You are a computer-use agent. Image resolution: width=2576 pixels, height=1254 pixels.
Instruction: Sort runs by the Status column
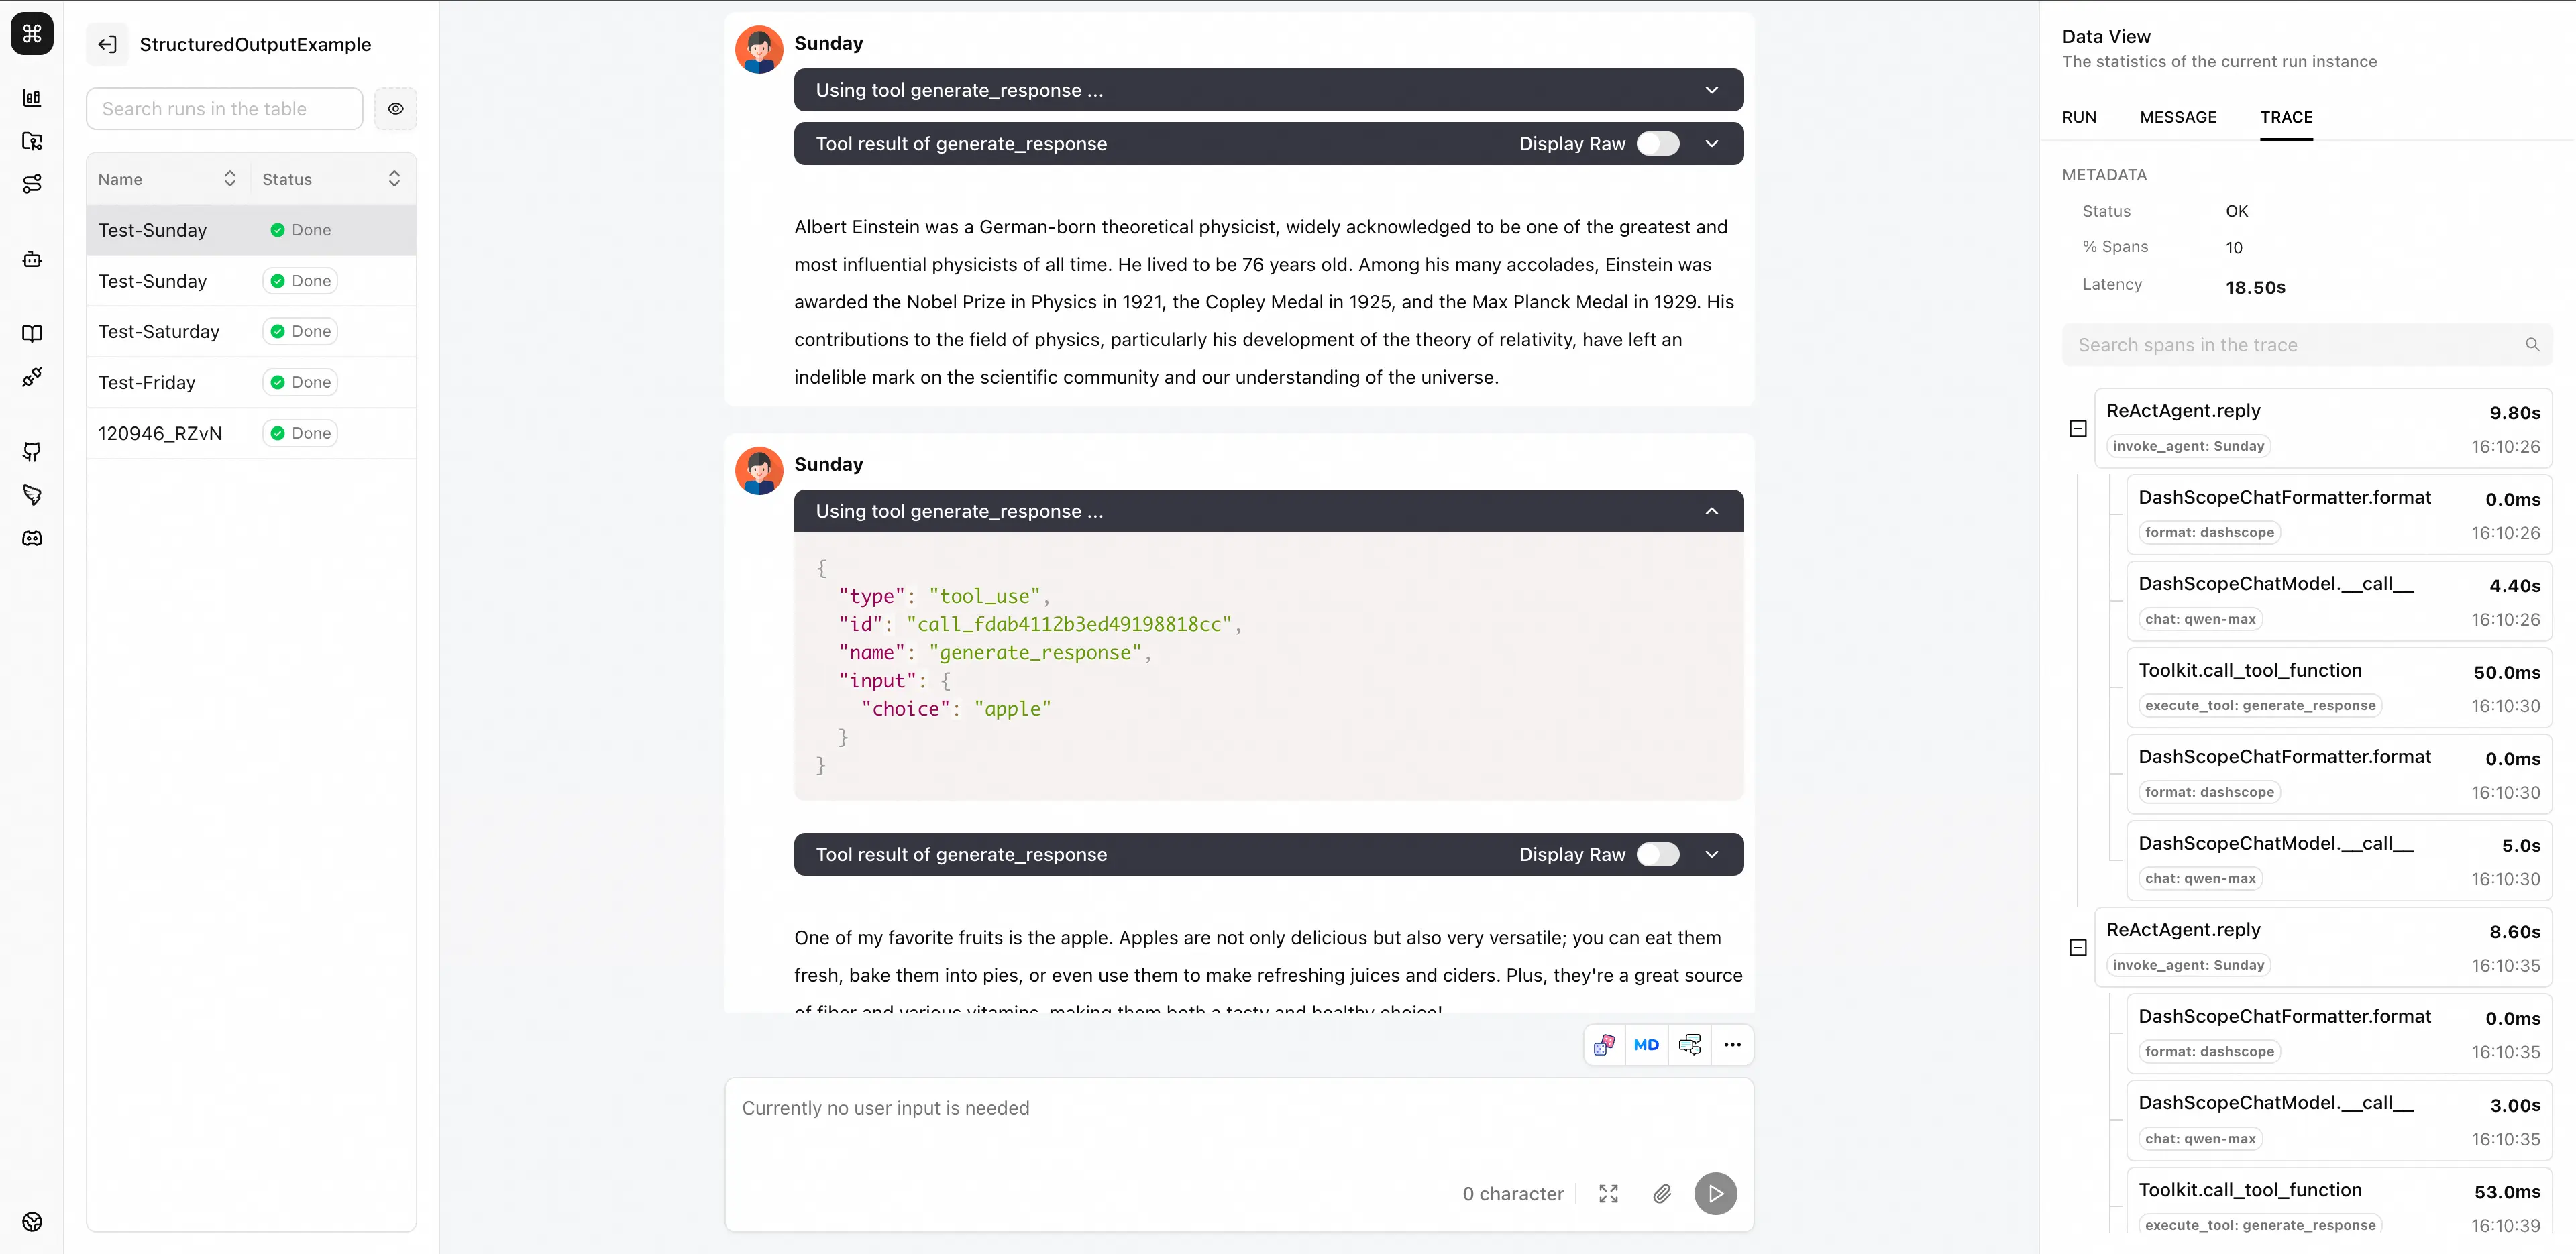point(394,179)
